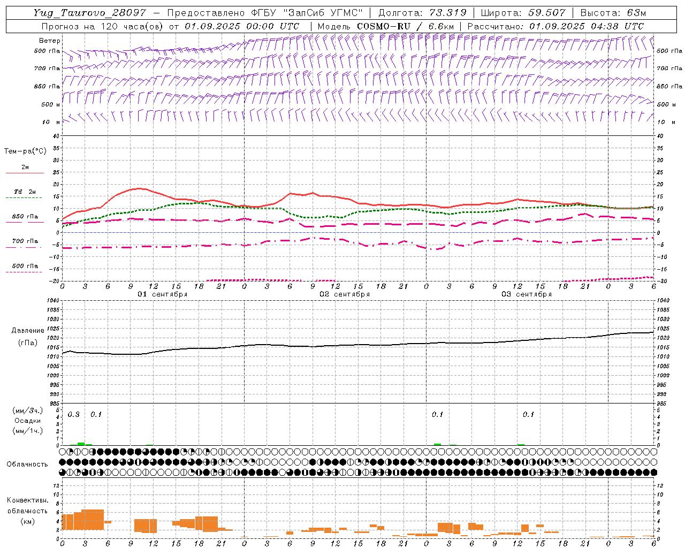Click the Рассчитано: 01.09.2025 04:38 UTC text
The height and width of the screenshot is (548, 685).
(x=555, y=26)
